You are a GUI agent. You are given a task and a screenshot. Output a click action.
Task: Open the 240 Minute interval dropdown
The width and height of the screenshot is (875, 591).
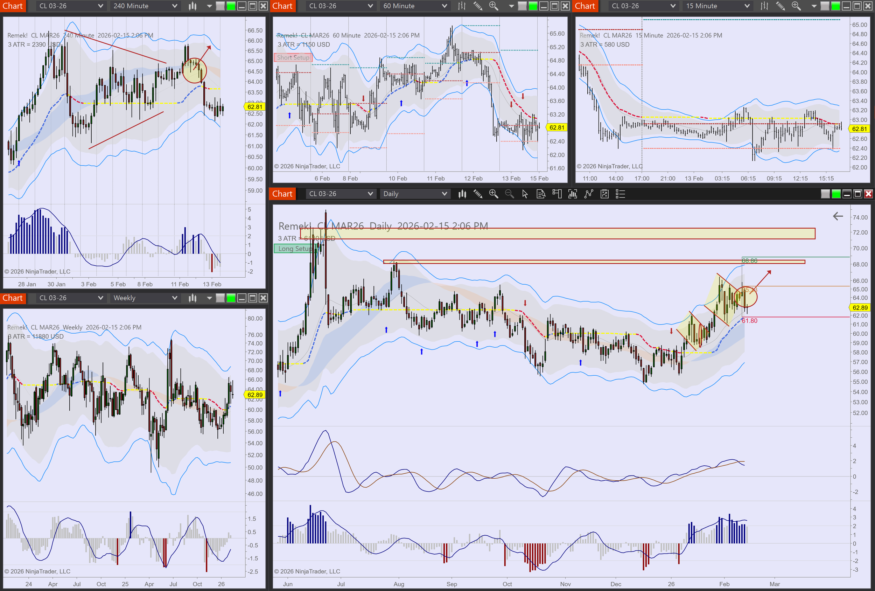pos(145,6)
